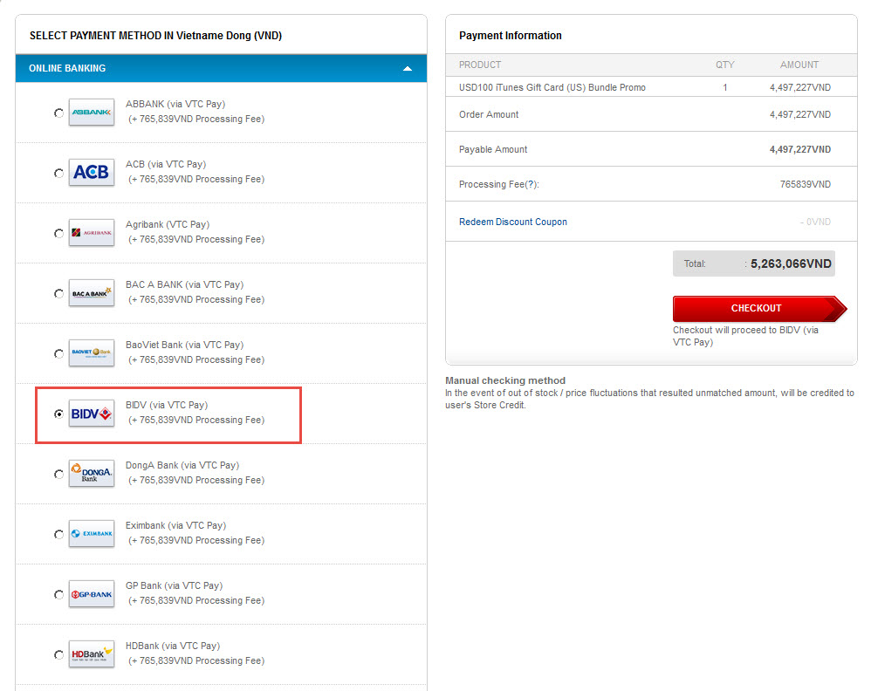
Task: Choose BaoViet Bank radio option
Action: point(58,353)
